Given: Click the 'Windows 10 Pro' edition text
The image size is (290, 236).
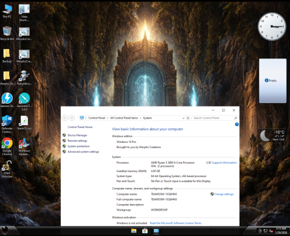Looking at the screenshot, I should (126, 142).
